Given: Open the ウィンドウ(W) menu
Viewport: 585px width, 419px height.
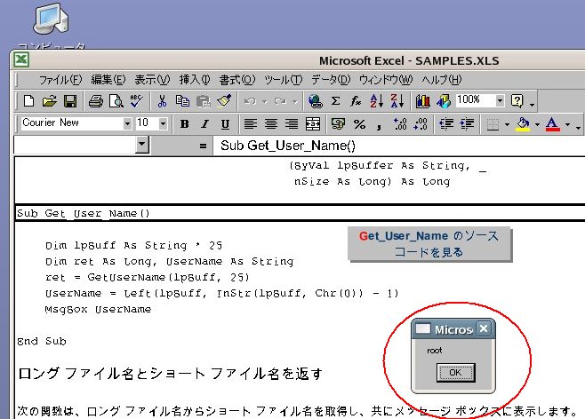Looking at the screenshot, I should [386, 80].
